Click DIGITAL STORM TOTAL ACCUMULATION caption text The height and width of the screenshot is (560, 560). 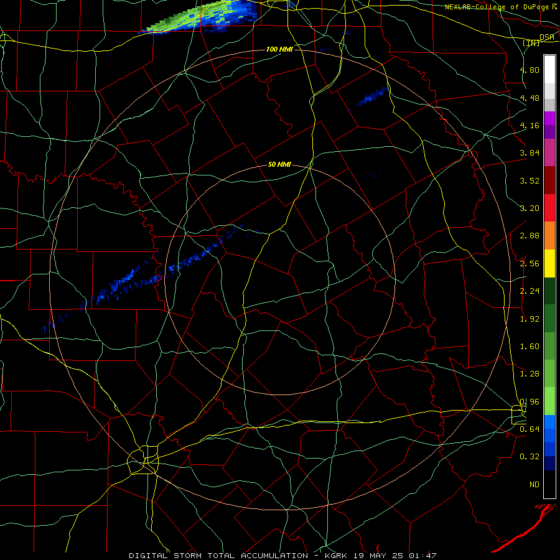coord(218,556)
